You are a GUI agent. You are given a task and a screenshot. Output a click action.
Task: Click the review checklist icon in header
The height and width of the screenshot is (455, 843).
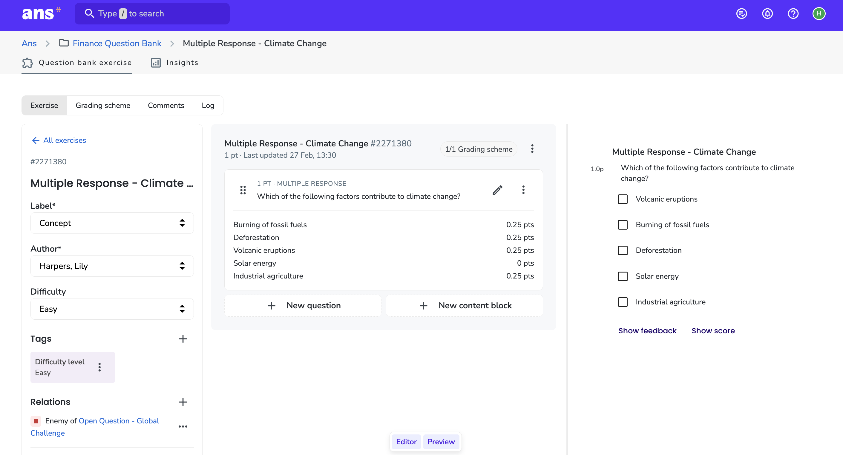[741, 14]
